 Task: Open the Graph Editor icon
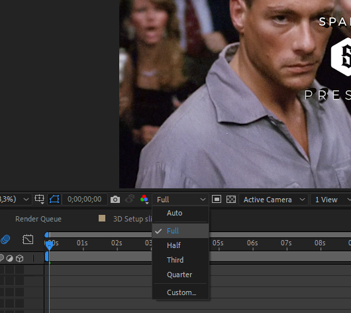(28, 239)
